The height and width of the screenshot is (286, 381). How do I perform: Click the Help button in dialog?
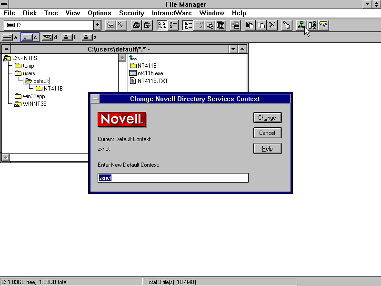pyautogui.click(x=267, y=149)
